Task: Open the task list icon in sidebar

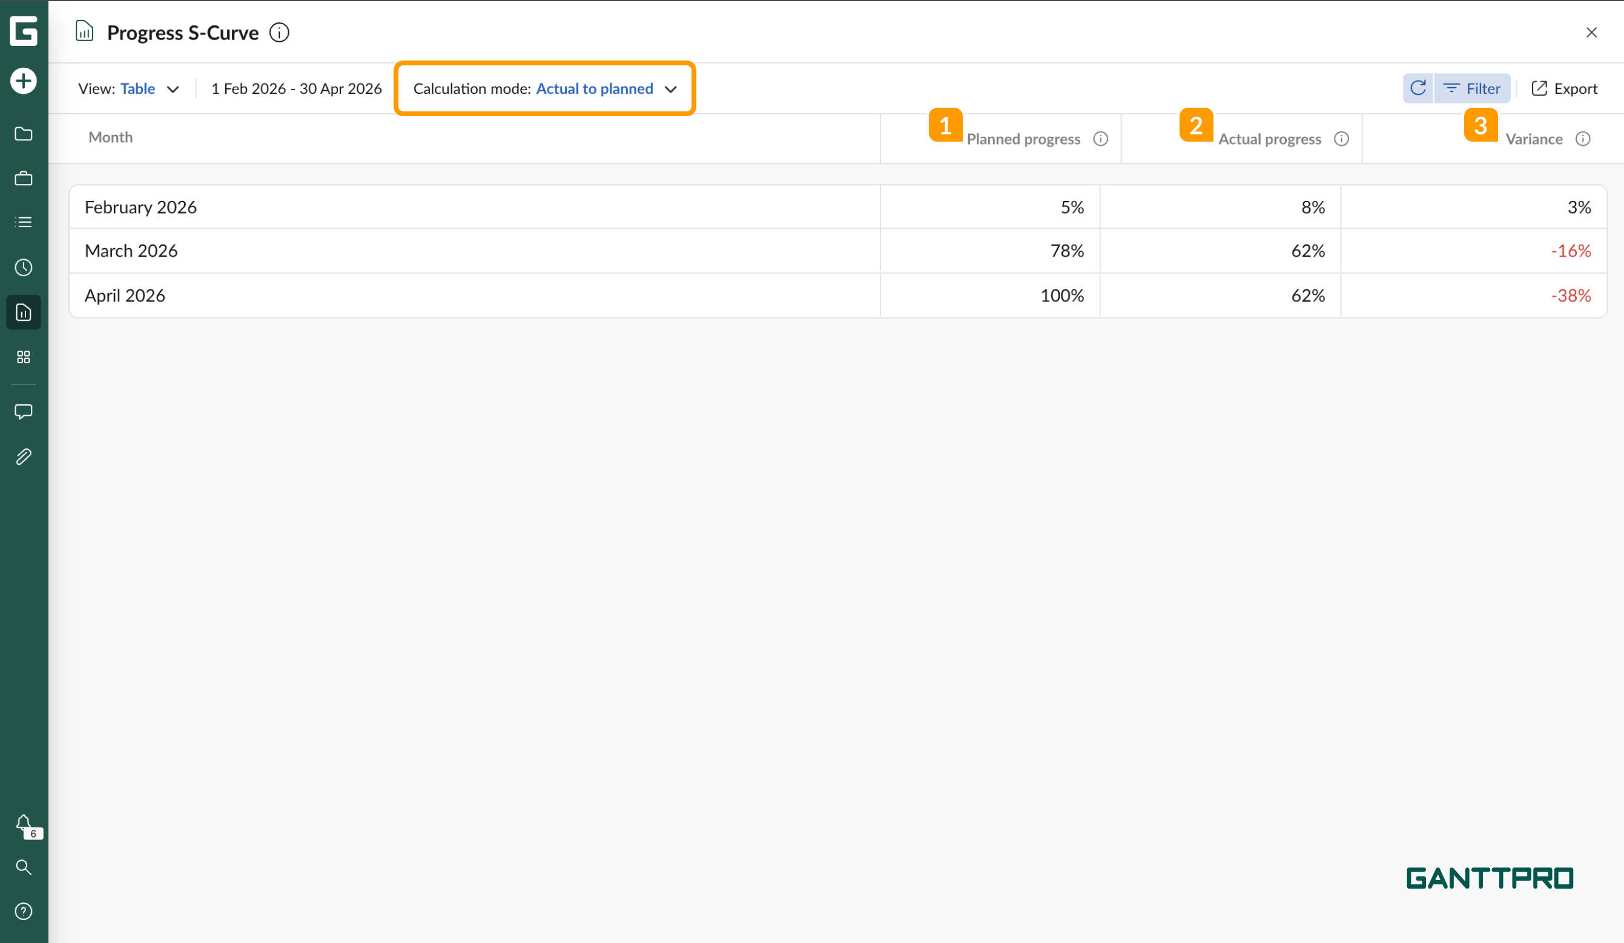Action: point(24,222)
